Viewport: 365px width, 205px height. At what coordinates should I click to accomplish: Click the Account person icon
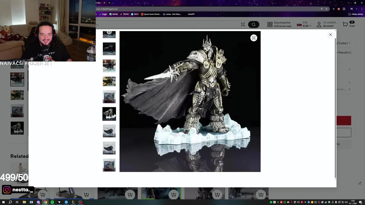[x=319, y=24]
